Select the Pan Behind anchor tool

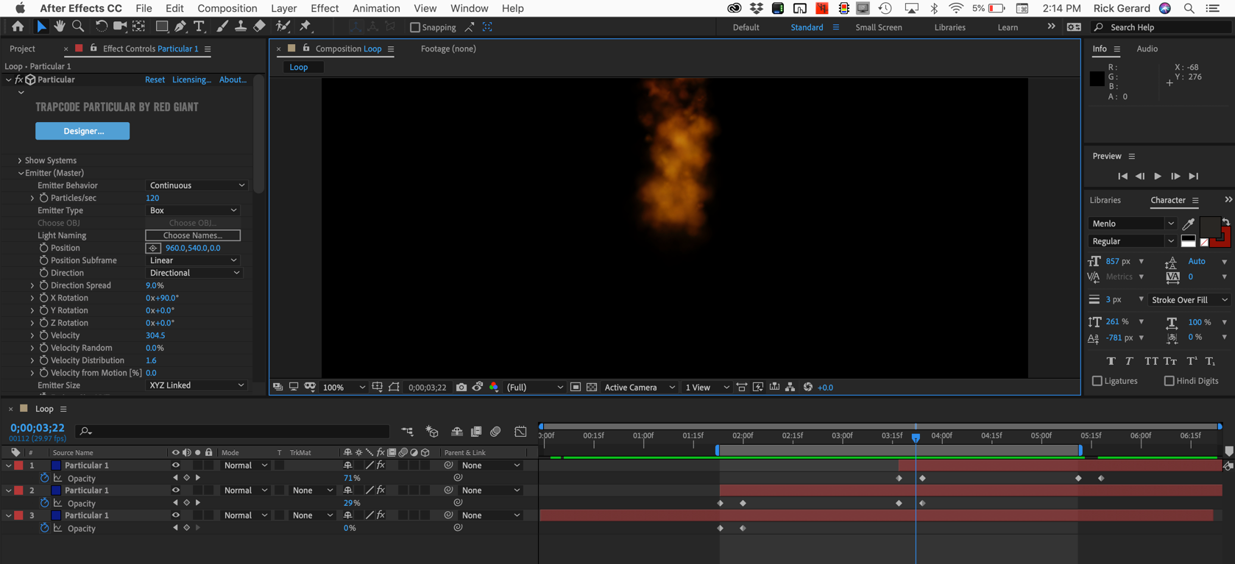coord(138,26)
